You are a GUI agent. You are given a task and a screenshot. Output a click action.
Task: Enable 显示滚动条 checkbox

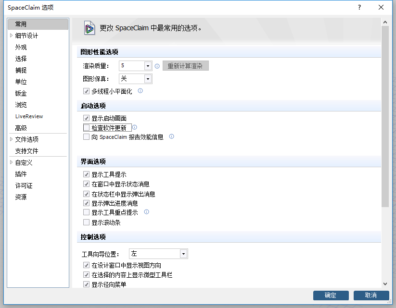tap(87, 222)
